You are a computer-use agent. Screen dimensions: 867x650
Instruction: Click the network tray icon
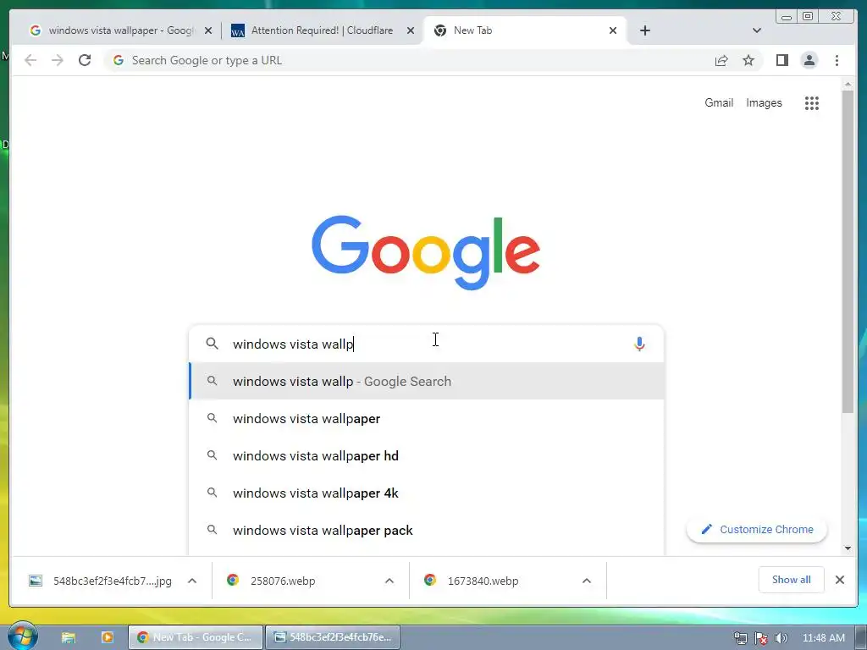pos(740,638)
